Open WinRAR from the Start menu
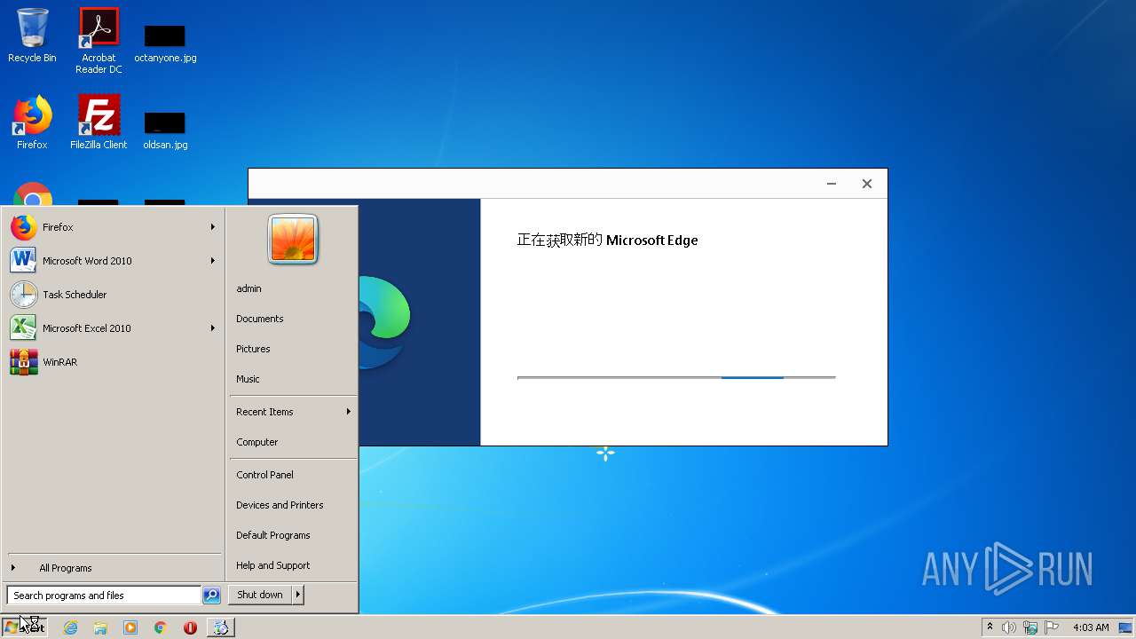 [x=114, y=362]
